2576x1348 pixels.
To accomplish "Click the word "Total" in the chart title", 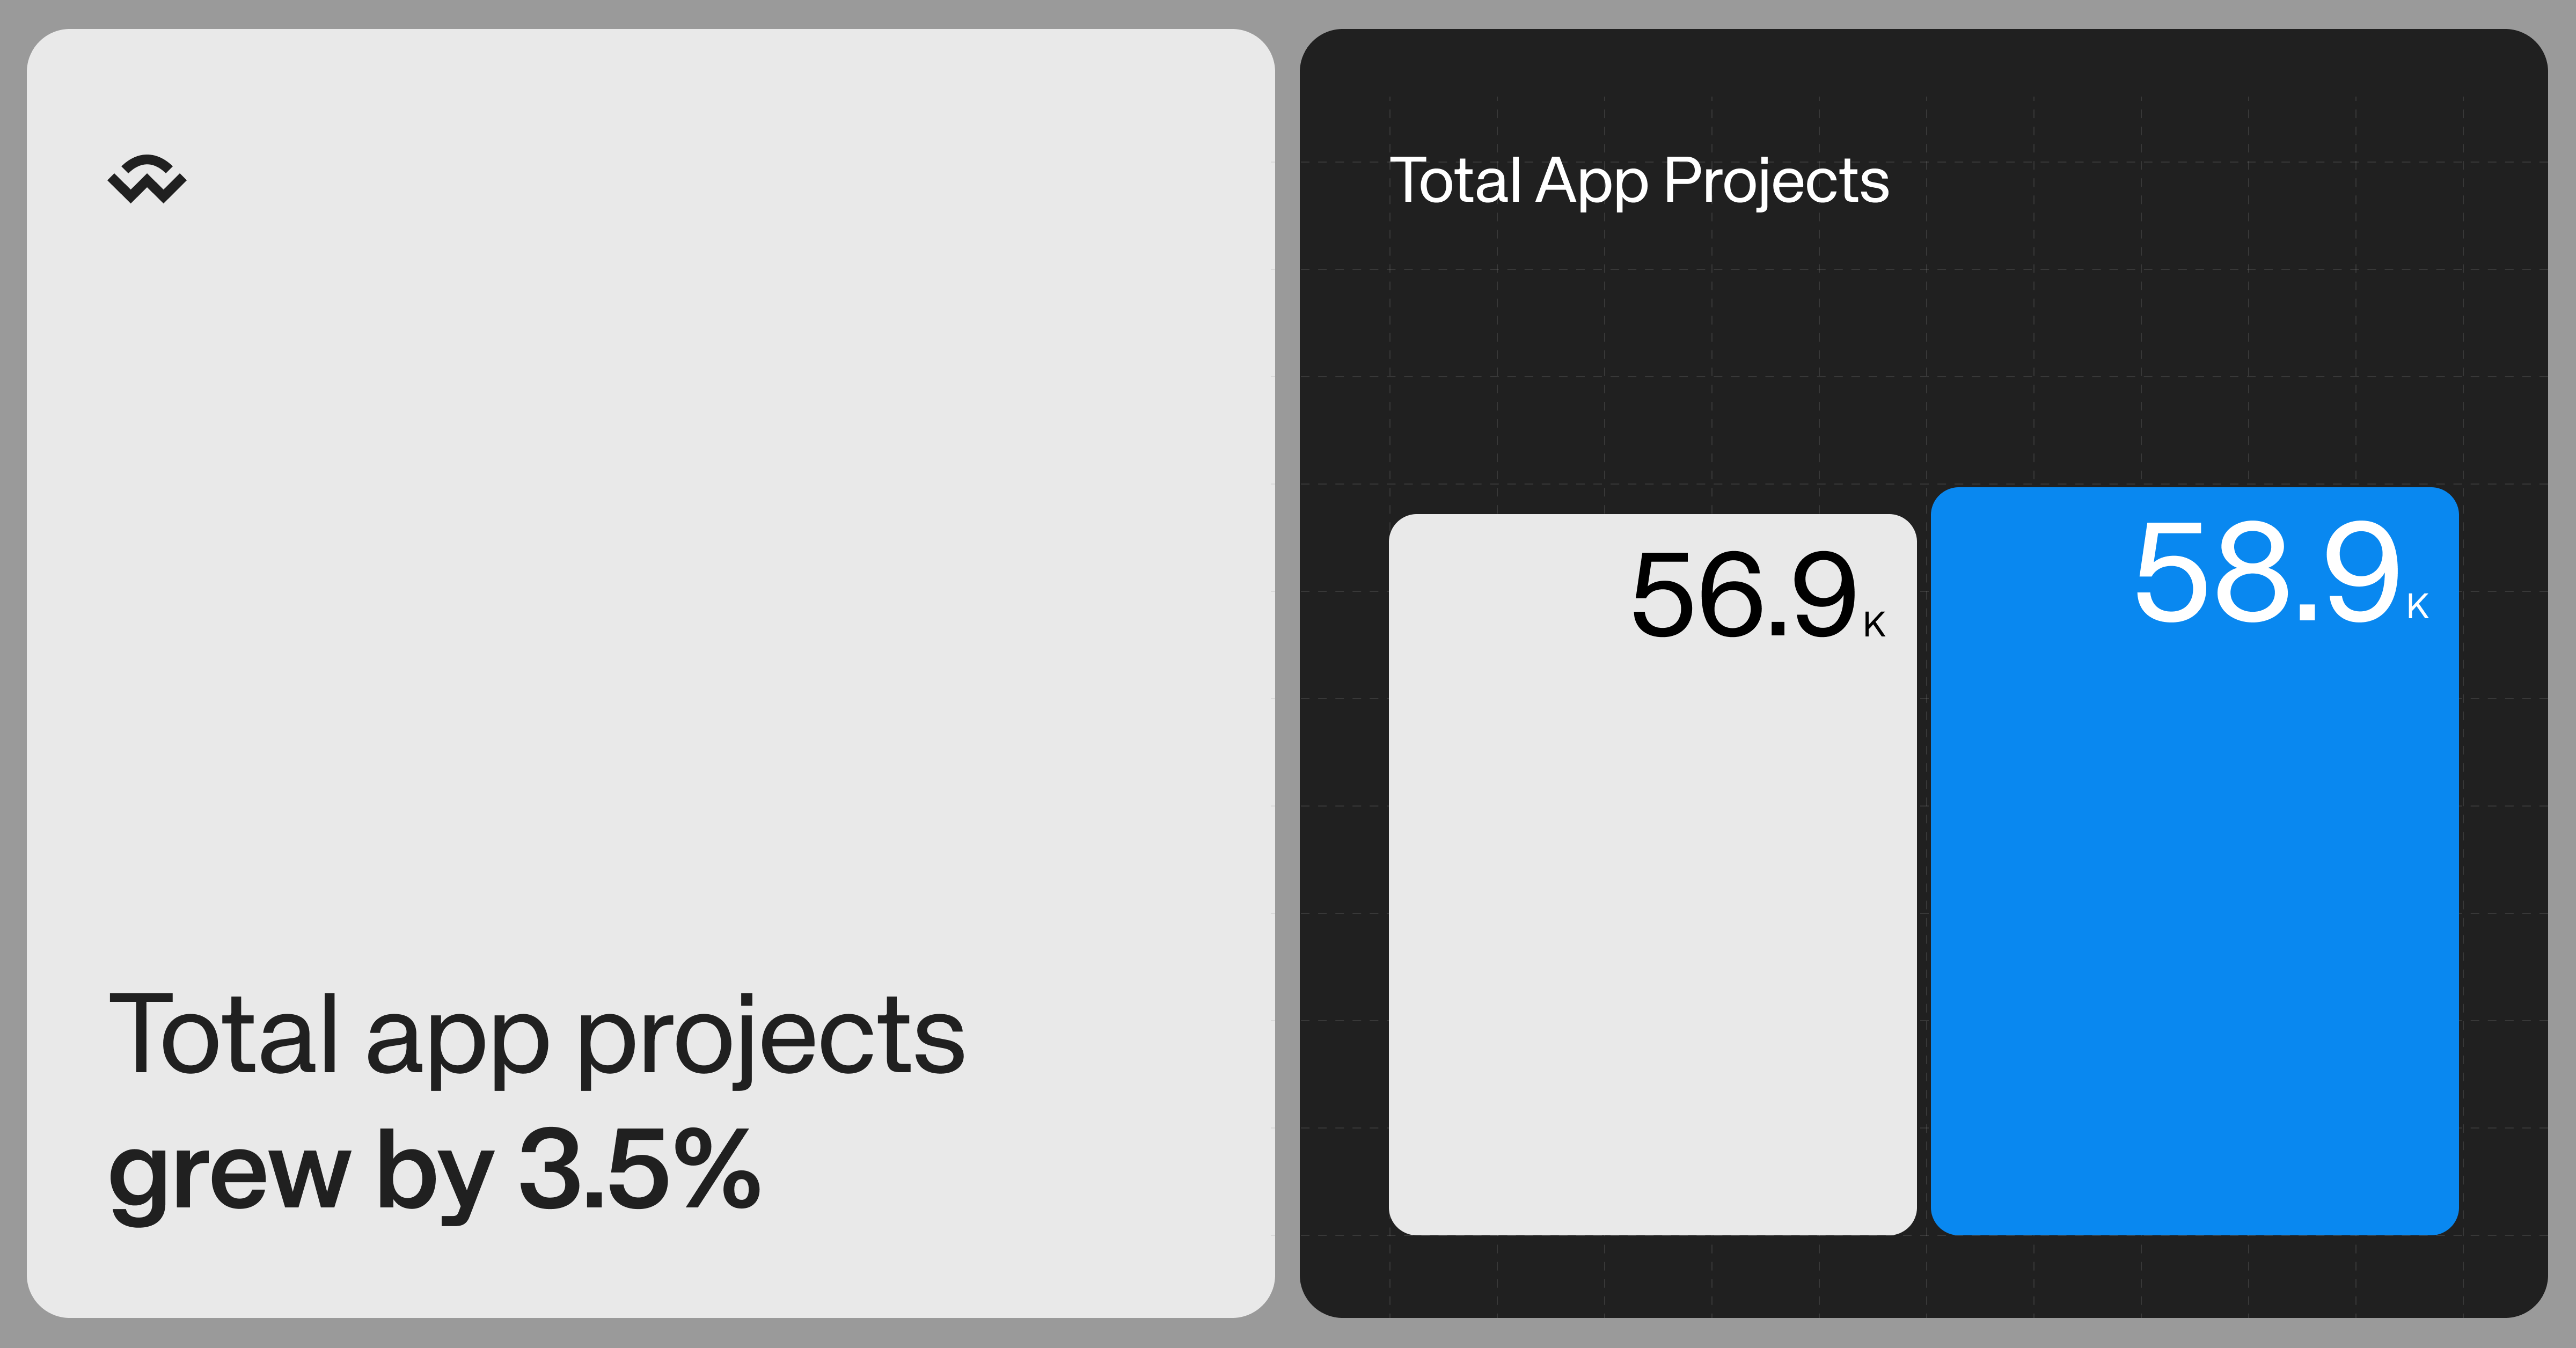I will [x=1455, y=181].
